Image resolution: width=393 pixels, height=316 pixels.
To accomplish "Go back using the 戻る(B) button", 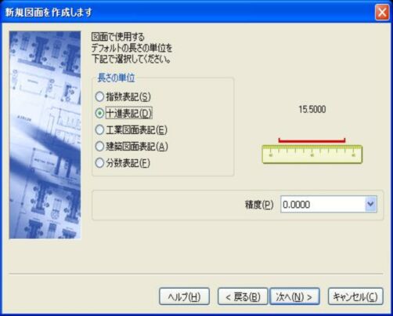I will (x=243, y=296).
